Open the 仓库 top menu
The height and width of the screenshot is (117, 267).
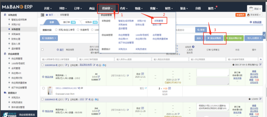124,8
